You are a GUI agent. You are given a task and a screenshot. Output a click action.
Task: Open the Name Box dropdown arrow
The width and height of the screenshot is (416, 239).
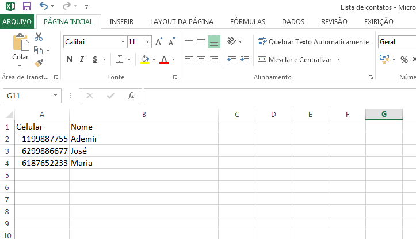tap(55, 96)
